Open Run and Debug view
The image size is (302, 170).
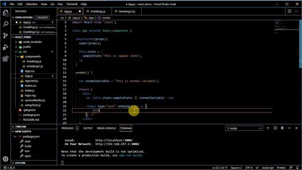(5, 47)
